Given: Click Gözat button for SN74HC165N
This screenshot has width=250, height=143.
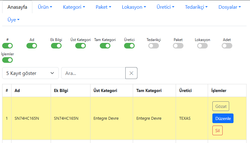Looking at the screenshot, I should click(x=221, y=106).
